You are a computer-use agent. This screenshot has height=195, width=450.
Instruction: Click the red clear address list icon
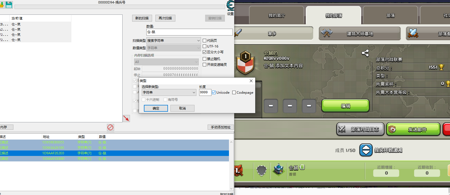coord(111,127)
